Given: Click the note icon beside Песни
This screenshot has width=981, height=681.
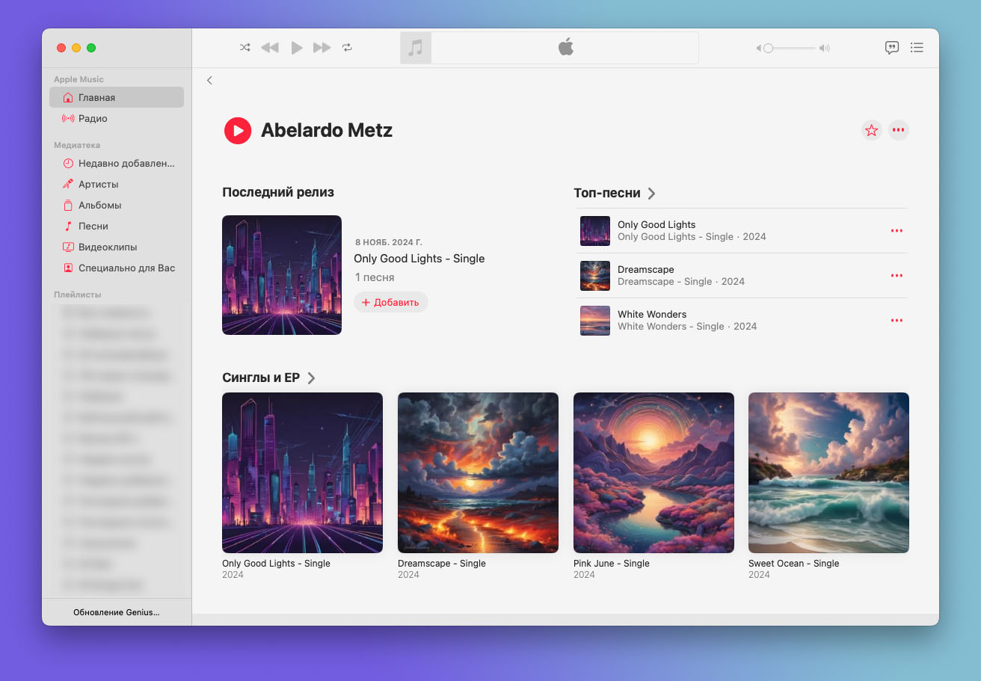Looking at the screenshot, I should coord(68,226).
